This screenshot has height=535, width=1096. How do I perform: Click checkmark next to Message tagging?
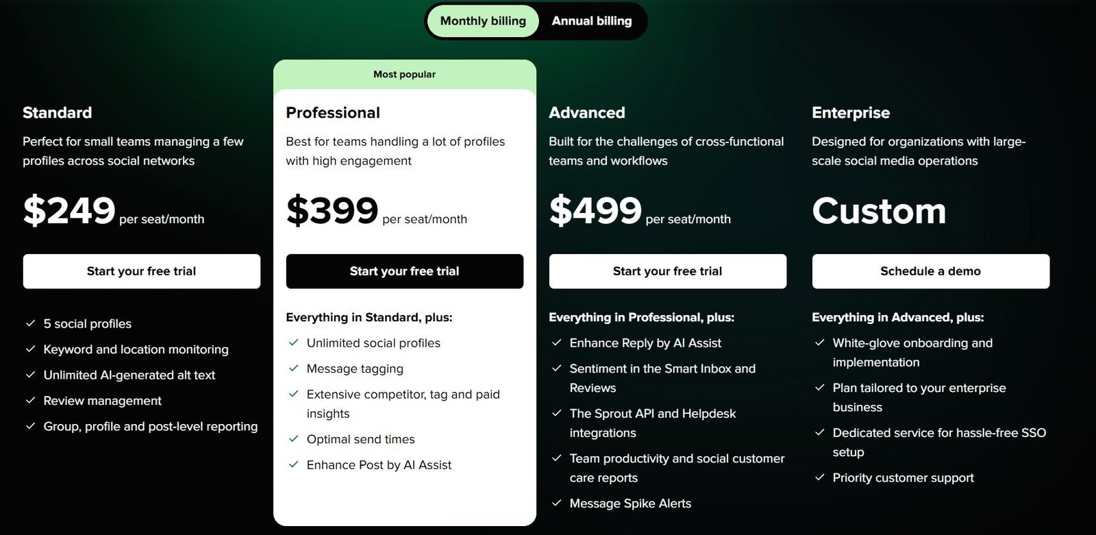pos(293,369)
